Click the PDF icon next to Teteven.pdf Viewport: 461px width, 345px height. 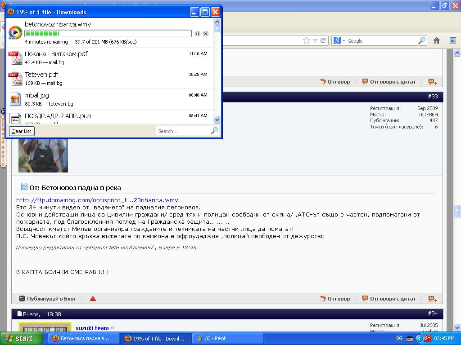tap(15, 78)
